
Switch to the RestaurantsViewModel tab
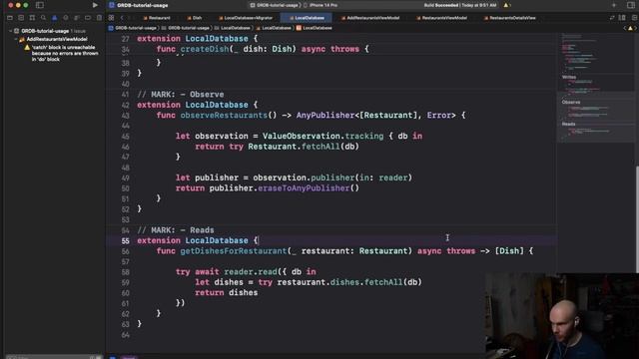click(441, 18)
